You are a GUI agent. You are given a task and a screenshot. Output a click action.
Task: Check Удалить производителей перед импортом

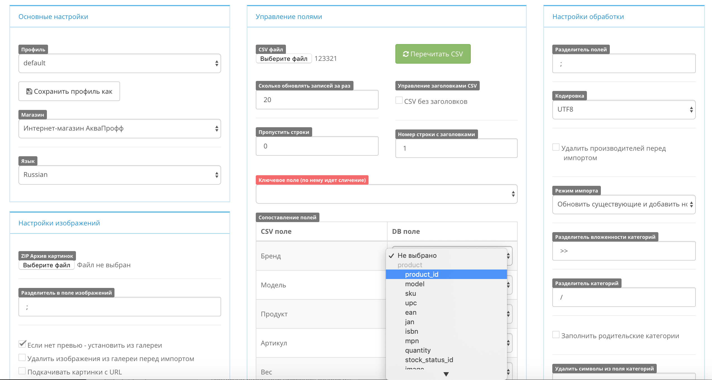556,147
